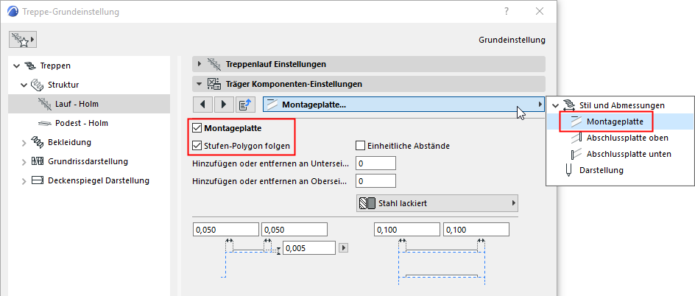
Task: Collapse Stil und Abmessungen in popup
Action: (555, 105)
